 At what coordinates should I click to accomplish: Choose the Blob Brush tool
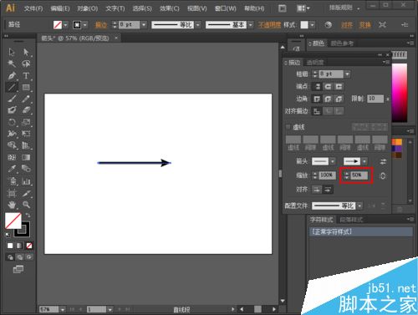(12, 110)
